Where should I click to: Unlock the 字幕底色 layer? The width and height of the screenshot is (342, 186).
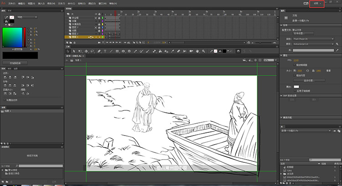(x=99, y=24)
